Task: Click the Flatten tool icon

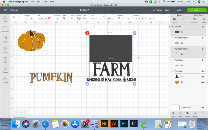Action: [x=195, y=113]
